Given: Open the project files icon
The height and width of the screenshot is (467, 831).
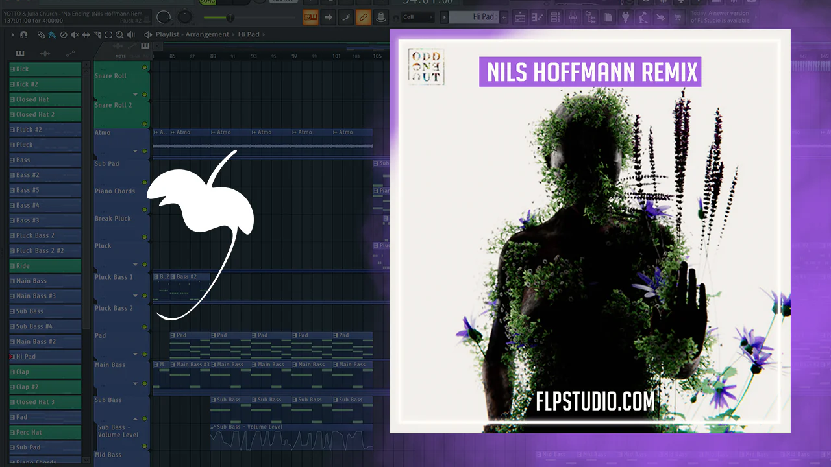Looking at the screenshot, I should (x=608, y=17).
